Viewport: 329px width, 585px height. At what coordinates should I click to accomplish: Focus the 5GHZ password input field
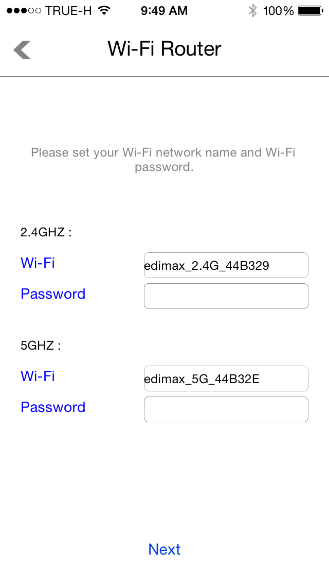(226, 409)
